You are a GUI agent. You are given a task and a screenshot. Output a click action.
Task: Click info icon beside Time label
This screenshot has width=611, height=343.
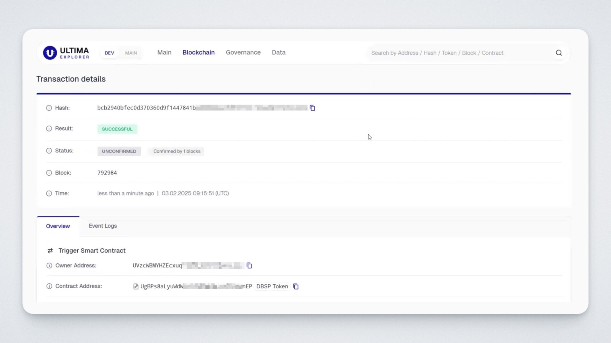click(x=49, y=193)
